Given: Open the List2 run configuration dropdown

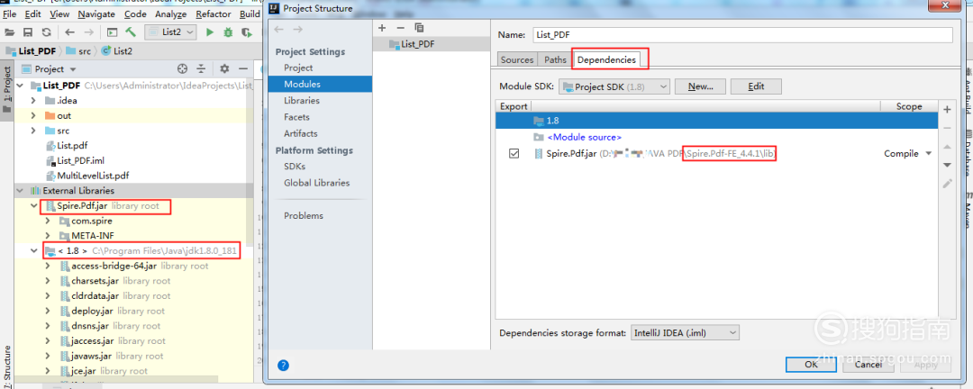Looking at the screenshot, I should click(170, 32).
